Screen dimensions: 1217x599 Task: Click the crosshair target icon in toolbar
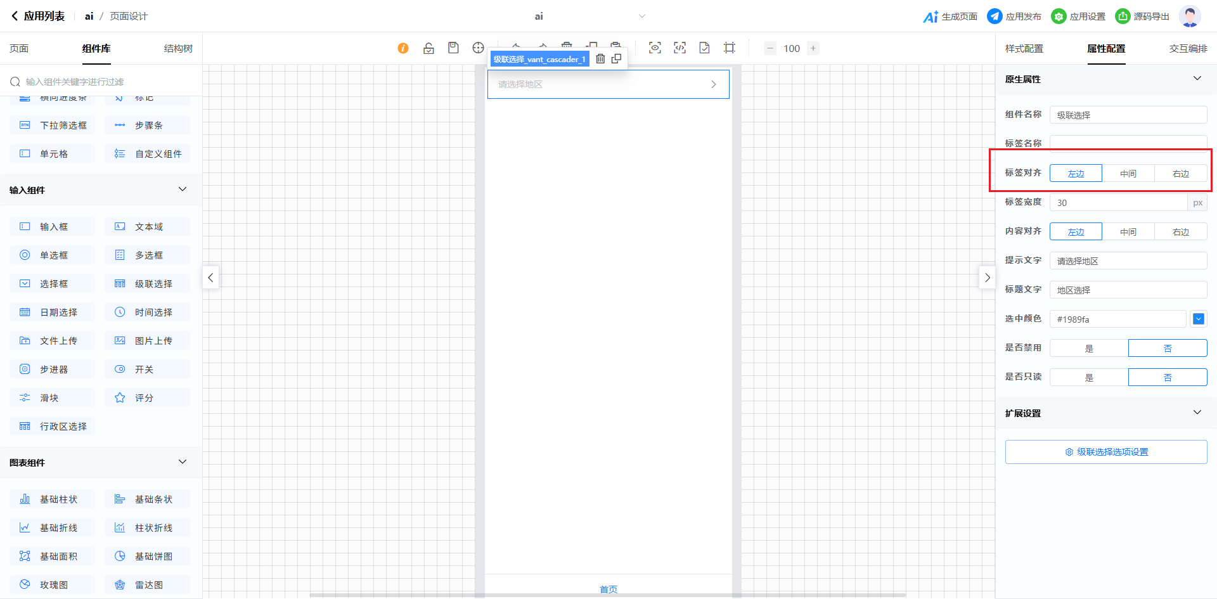tap(478, 48)
